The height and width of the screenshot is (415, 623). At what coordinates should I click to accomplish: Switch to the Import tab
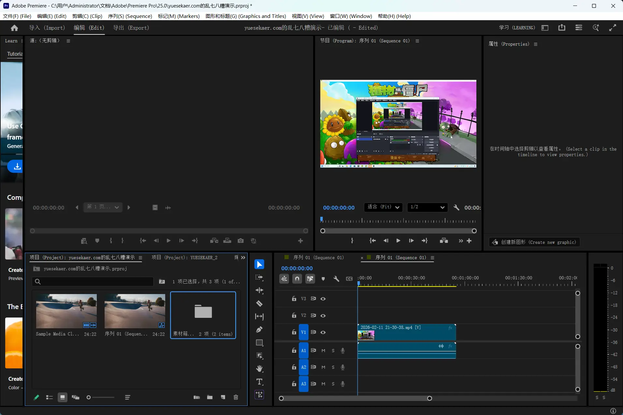tap(47, 28)
